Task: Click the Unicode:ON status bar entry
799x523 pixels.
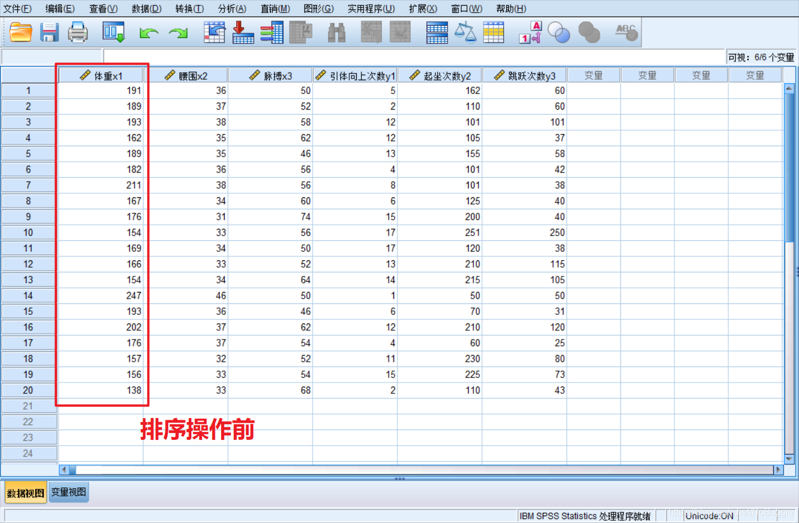Action: [x=709, y=516]
